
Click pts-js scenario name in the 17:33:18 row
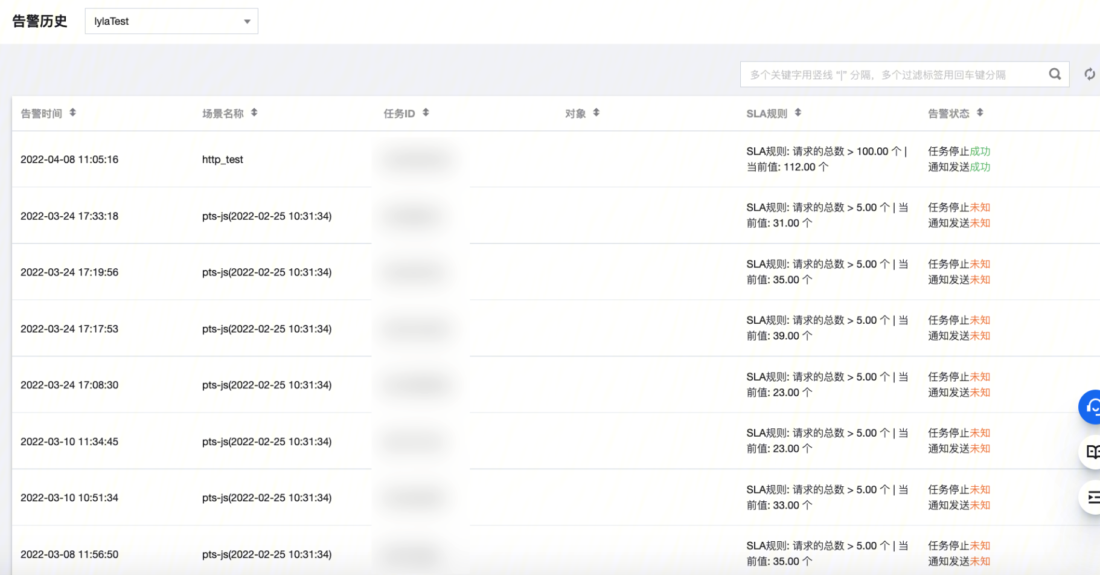[x=267, y=216]
